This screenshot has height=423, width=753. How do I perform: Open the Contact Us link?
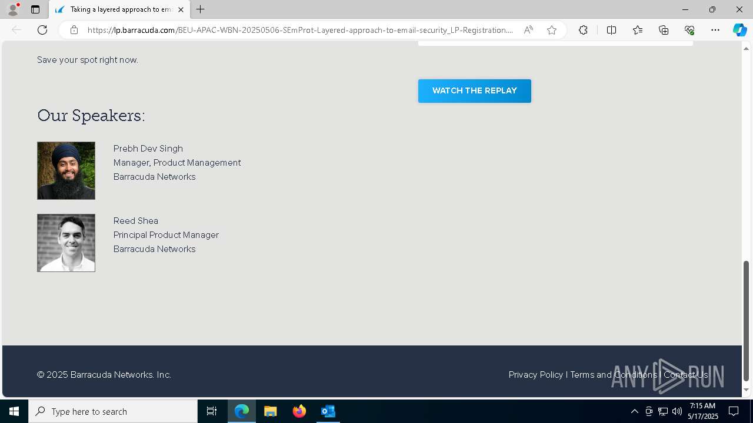coord(686,375)
